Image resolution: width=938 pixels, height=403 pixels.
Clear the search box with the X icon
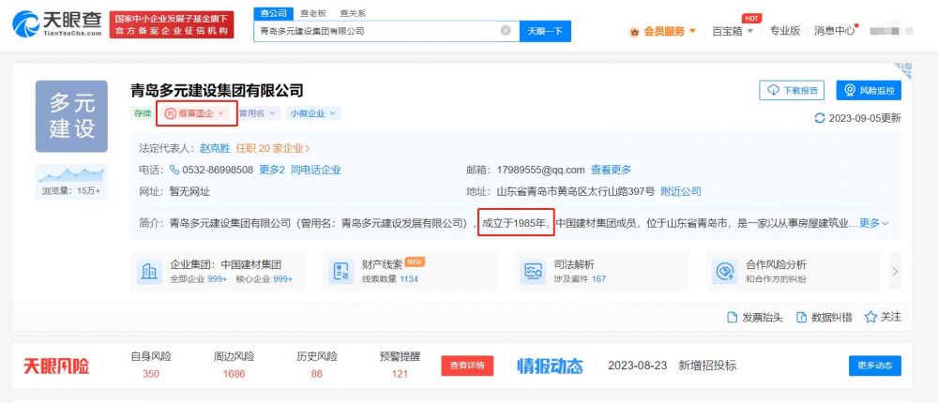click(506, 31)
